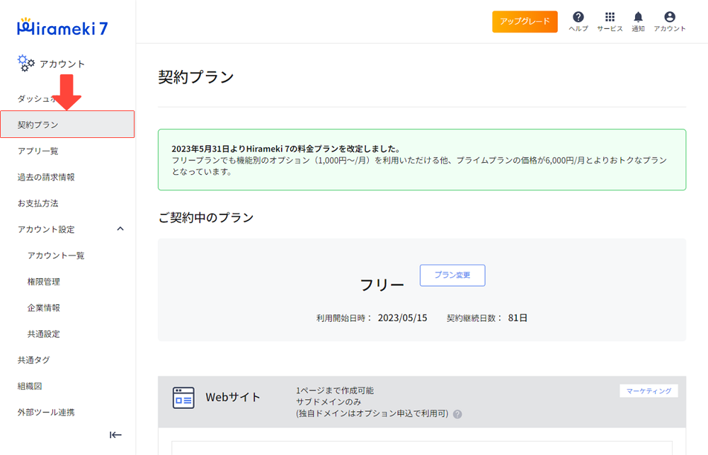Collapse the sidebar with the arrow icon
Image resolution: width=708 pixels, height=455 pixels.
115,434
